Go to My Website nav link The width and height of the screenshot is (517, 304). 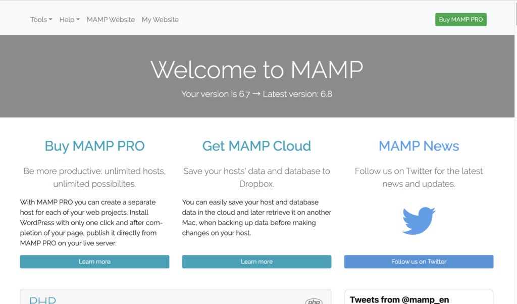point(160,20)
